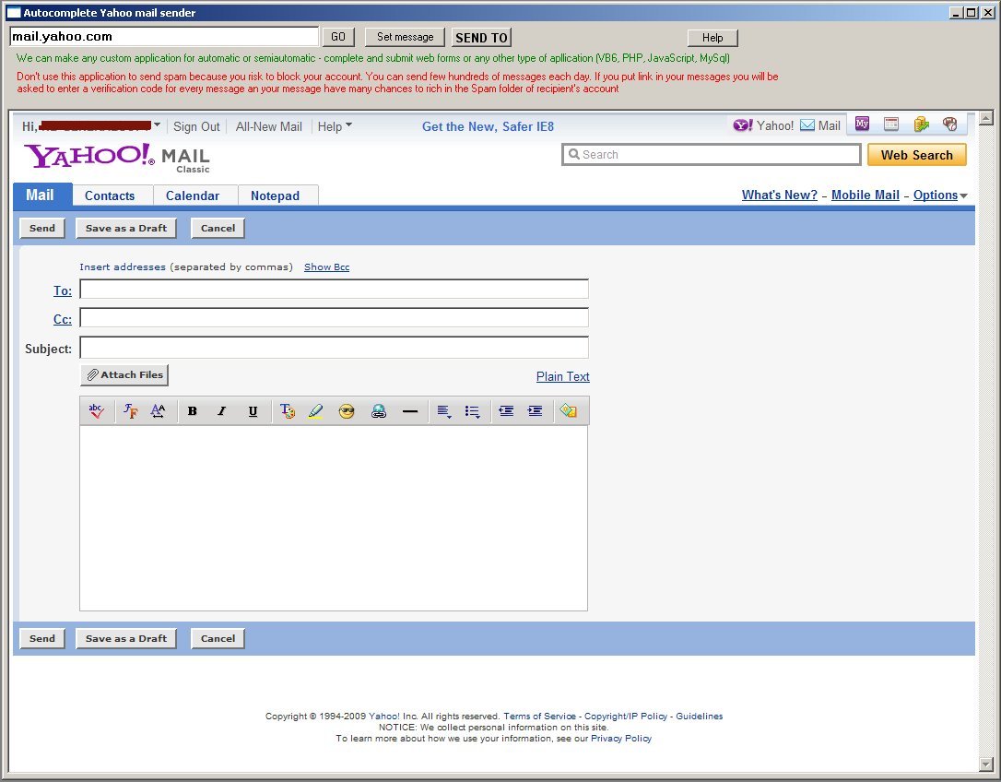Click the To: address book link
This screenshot has width=1001, height=782.
63,290
